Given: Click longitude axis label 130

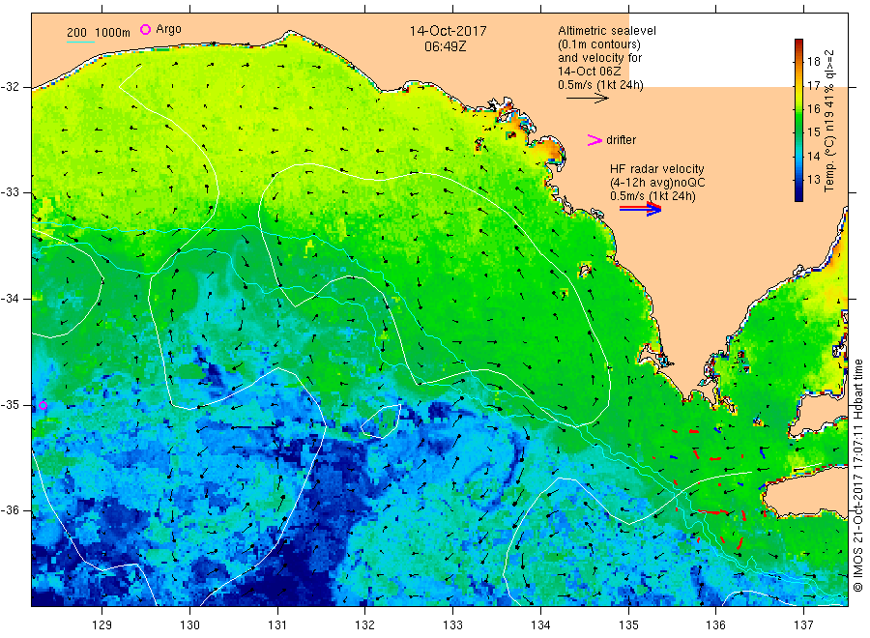Looking at the screenshot, I should coord(189,624).
